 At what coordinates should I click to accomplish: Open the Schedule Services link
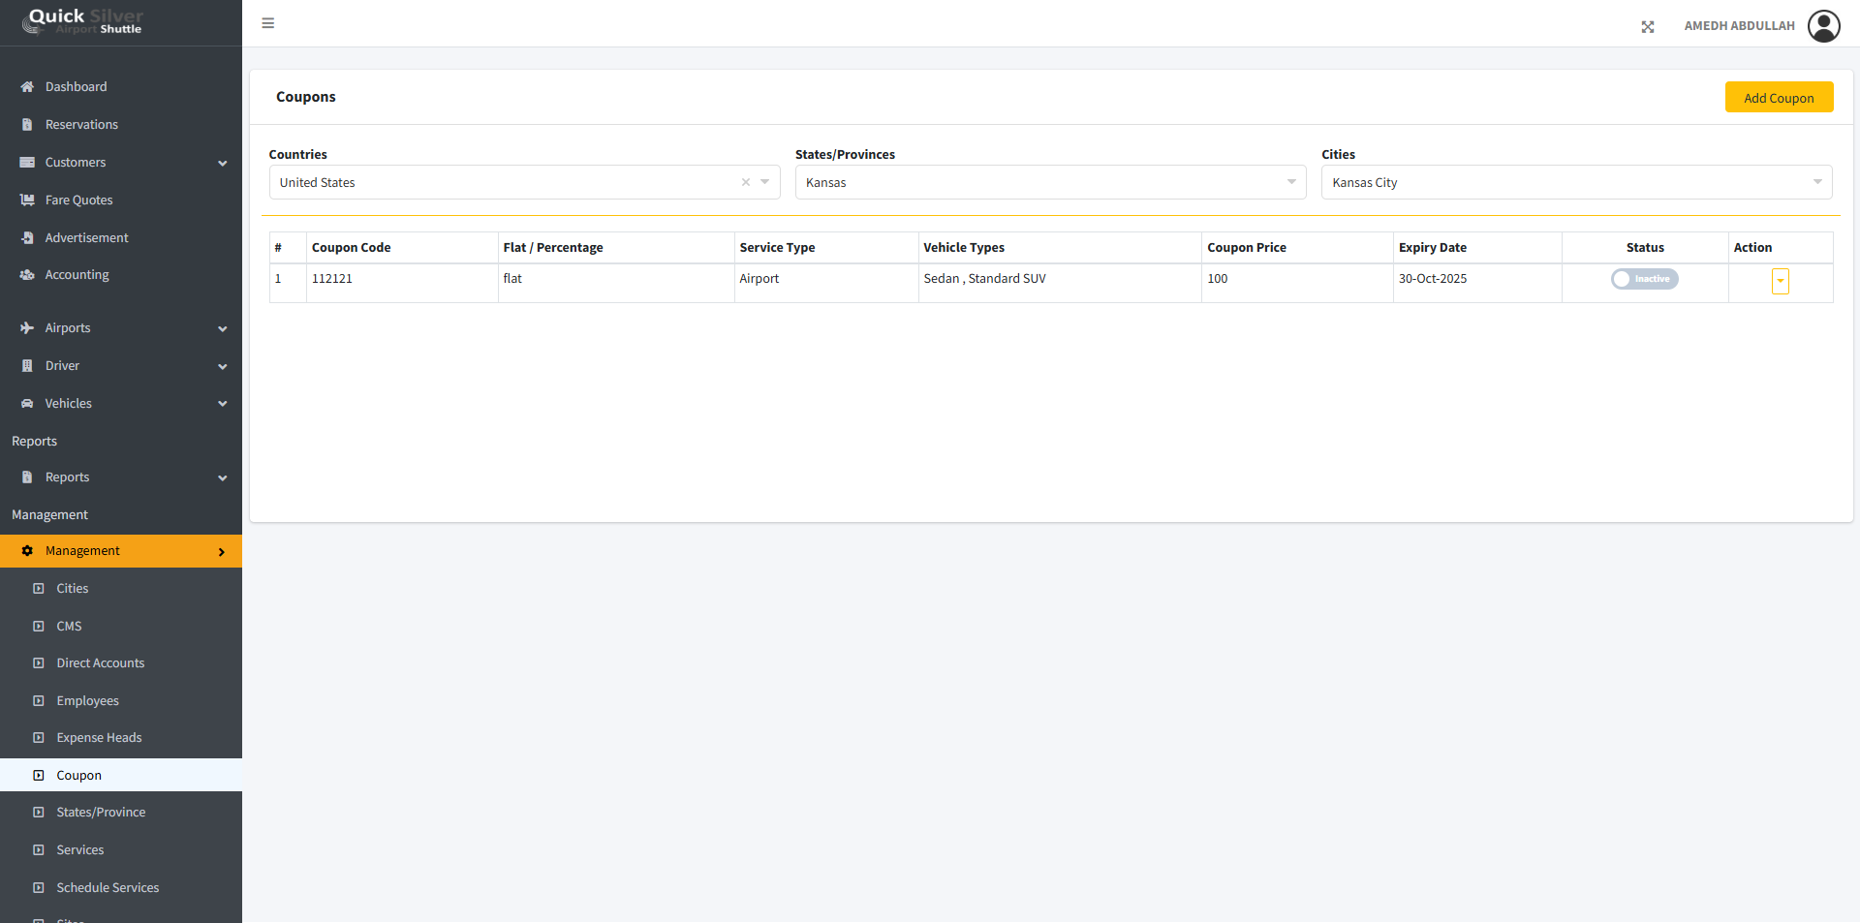point(108,888)
